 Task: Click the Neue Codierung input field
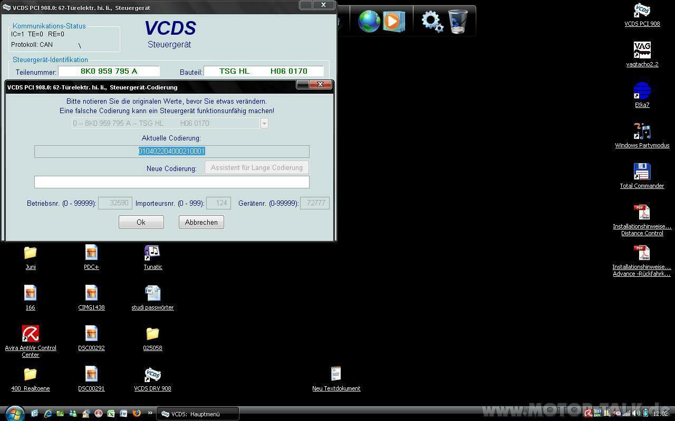pyautogui.click(x=171, y=182)
